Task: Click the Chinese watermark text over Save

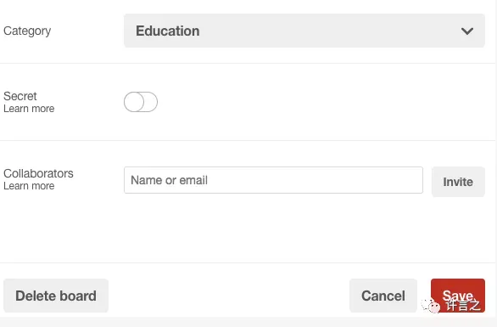Action: [x=463, y=306]
